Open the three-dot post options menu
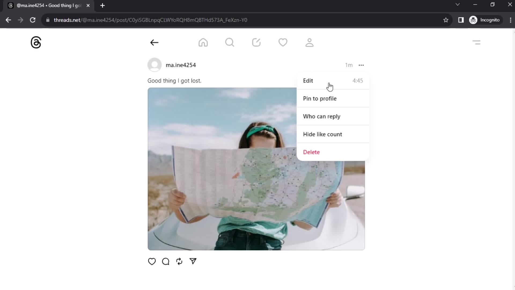515x290 pixels. 362,65
